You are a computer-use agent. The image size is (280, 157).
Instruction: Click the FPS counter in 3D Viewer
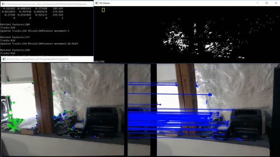99,61
